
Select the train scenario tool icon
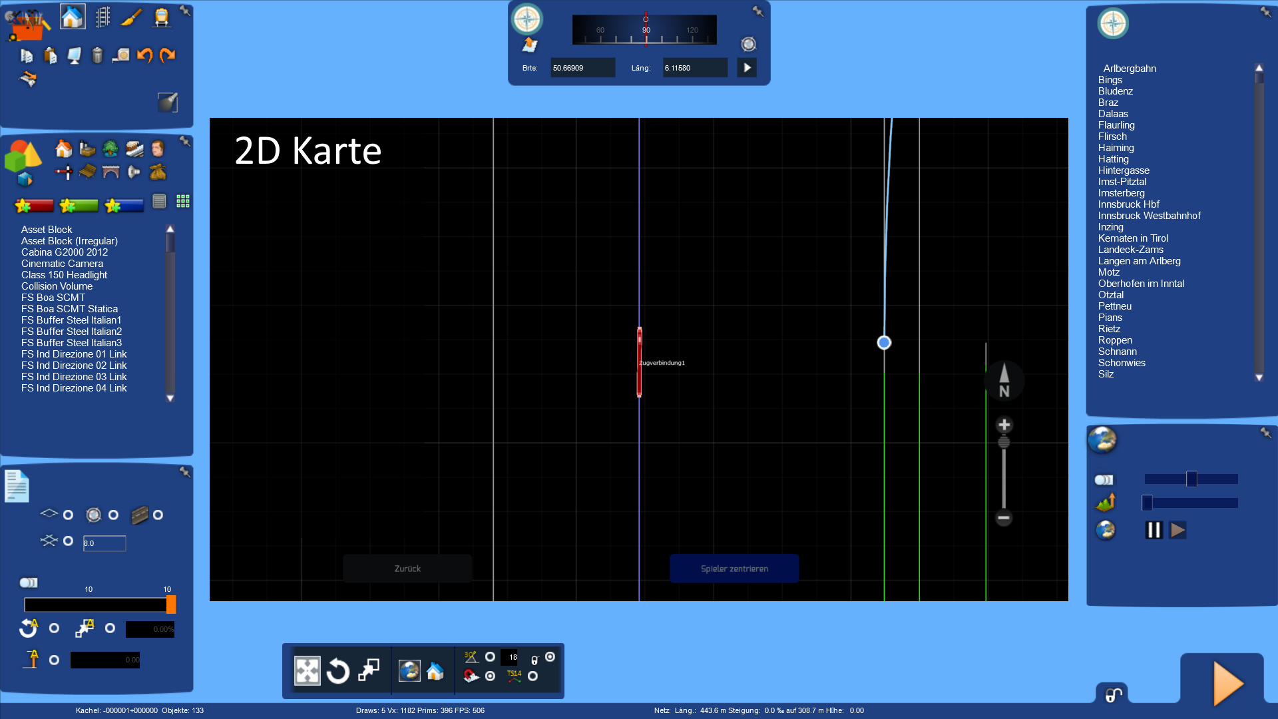[161, 17]
